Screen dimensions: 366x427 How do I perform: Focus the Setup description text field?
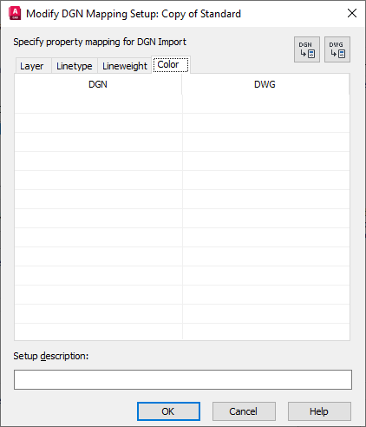tap(183, 379)
